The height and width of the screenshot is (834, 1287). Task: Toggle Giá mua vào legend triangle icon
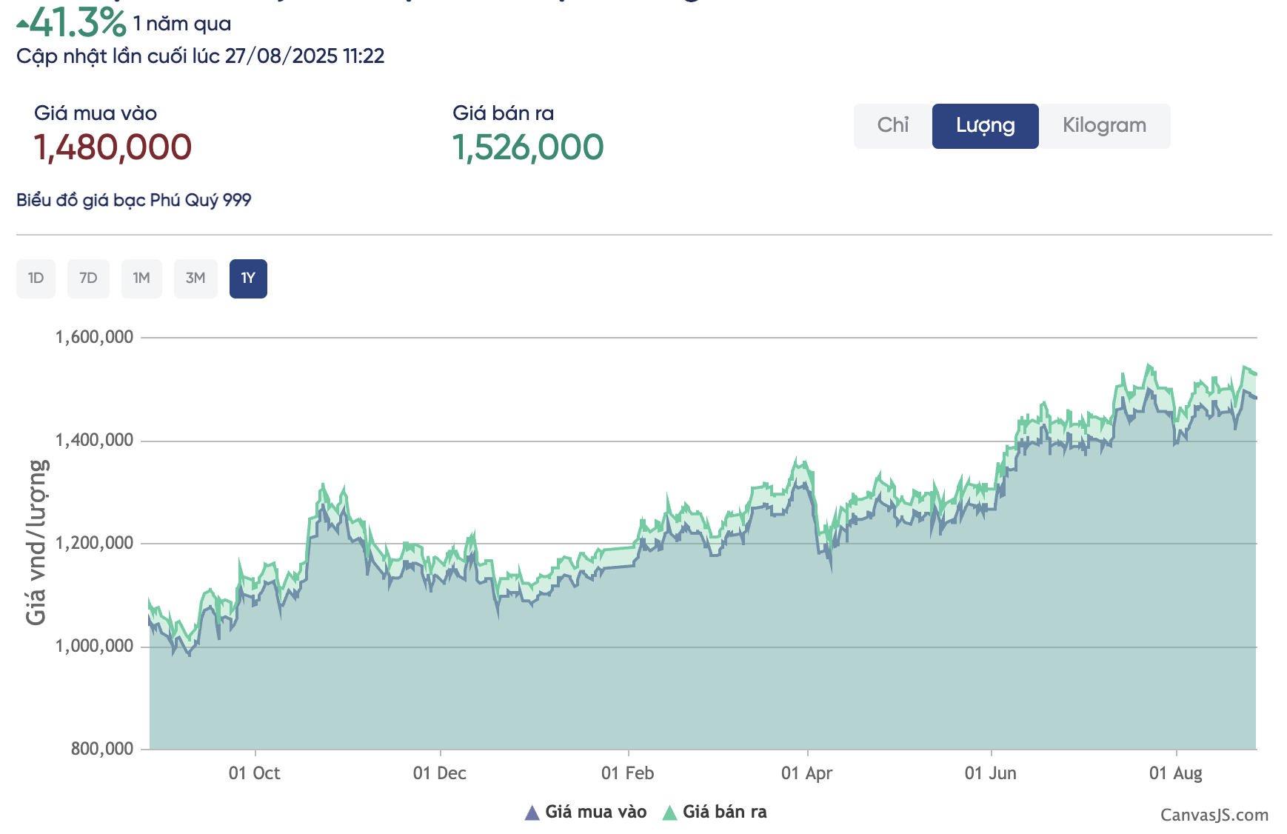532,813
